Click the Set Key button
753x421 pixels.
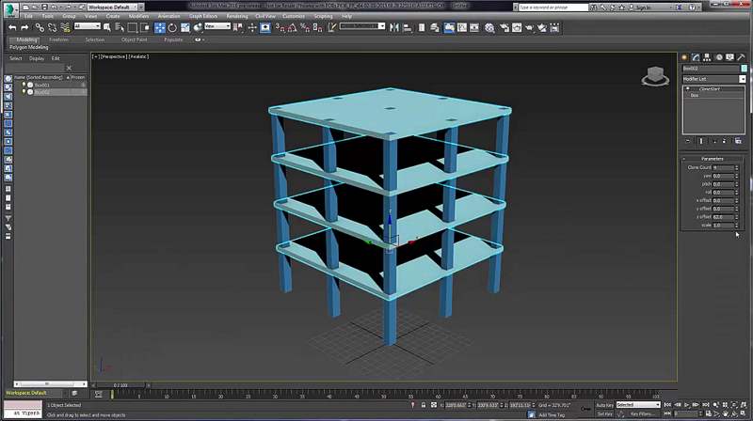coord(605,413)
